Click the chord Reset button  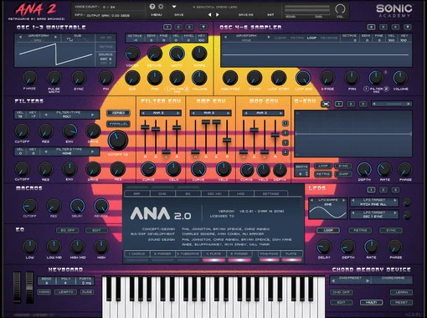click(x=401, y=302)
